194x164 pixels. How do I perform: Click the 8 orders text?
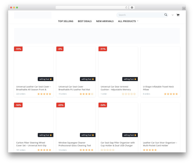tap(147, 94)
